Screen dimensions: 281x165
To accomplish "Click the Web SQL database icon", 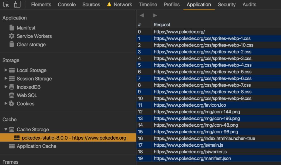I will (x=12, y=95).
